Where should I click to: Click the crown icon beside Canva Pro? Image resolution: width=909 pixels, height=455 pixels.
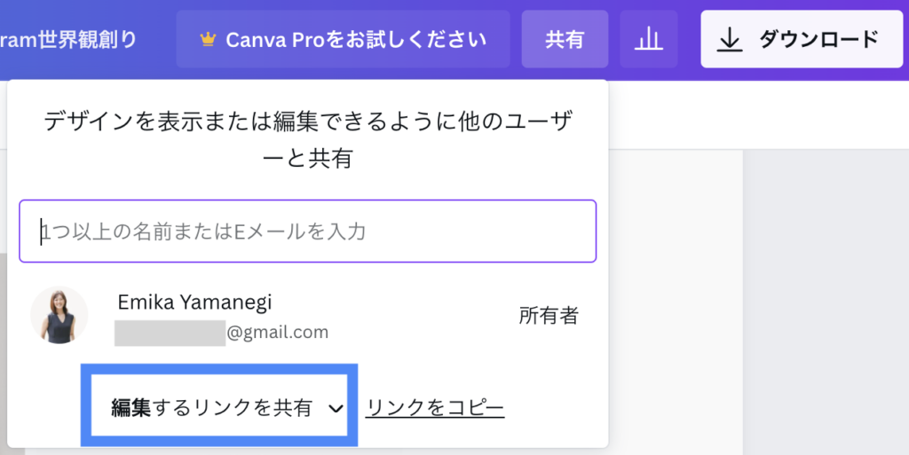point(208,39)
